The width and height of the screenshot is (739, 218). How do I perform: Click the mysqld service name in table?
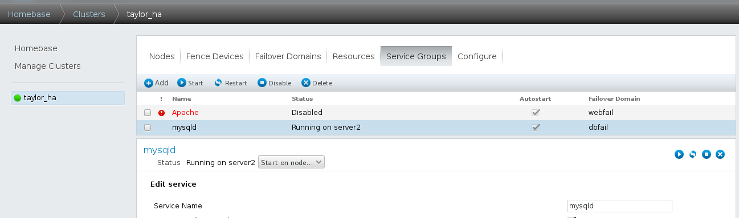point(184,127)
